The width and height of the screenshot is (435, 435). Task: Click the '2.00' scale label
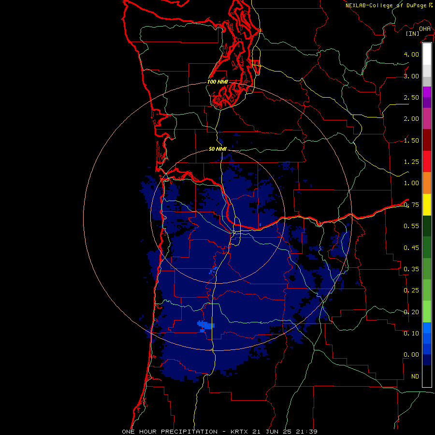pos(411,119)
